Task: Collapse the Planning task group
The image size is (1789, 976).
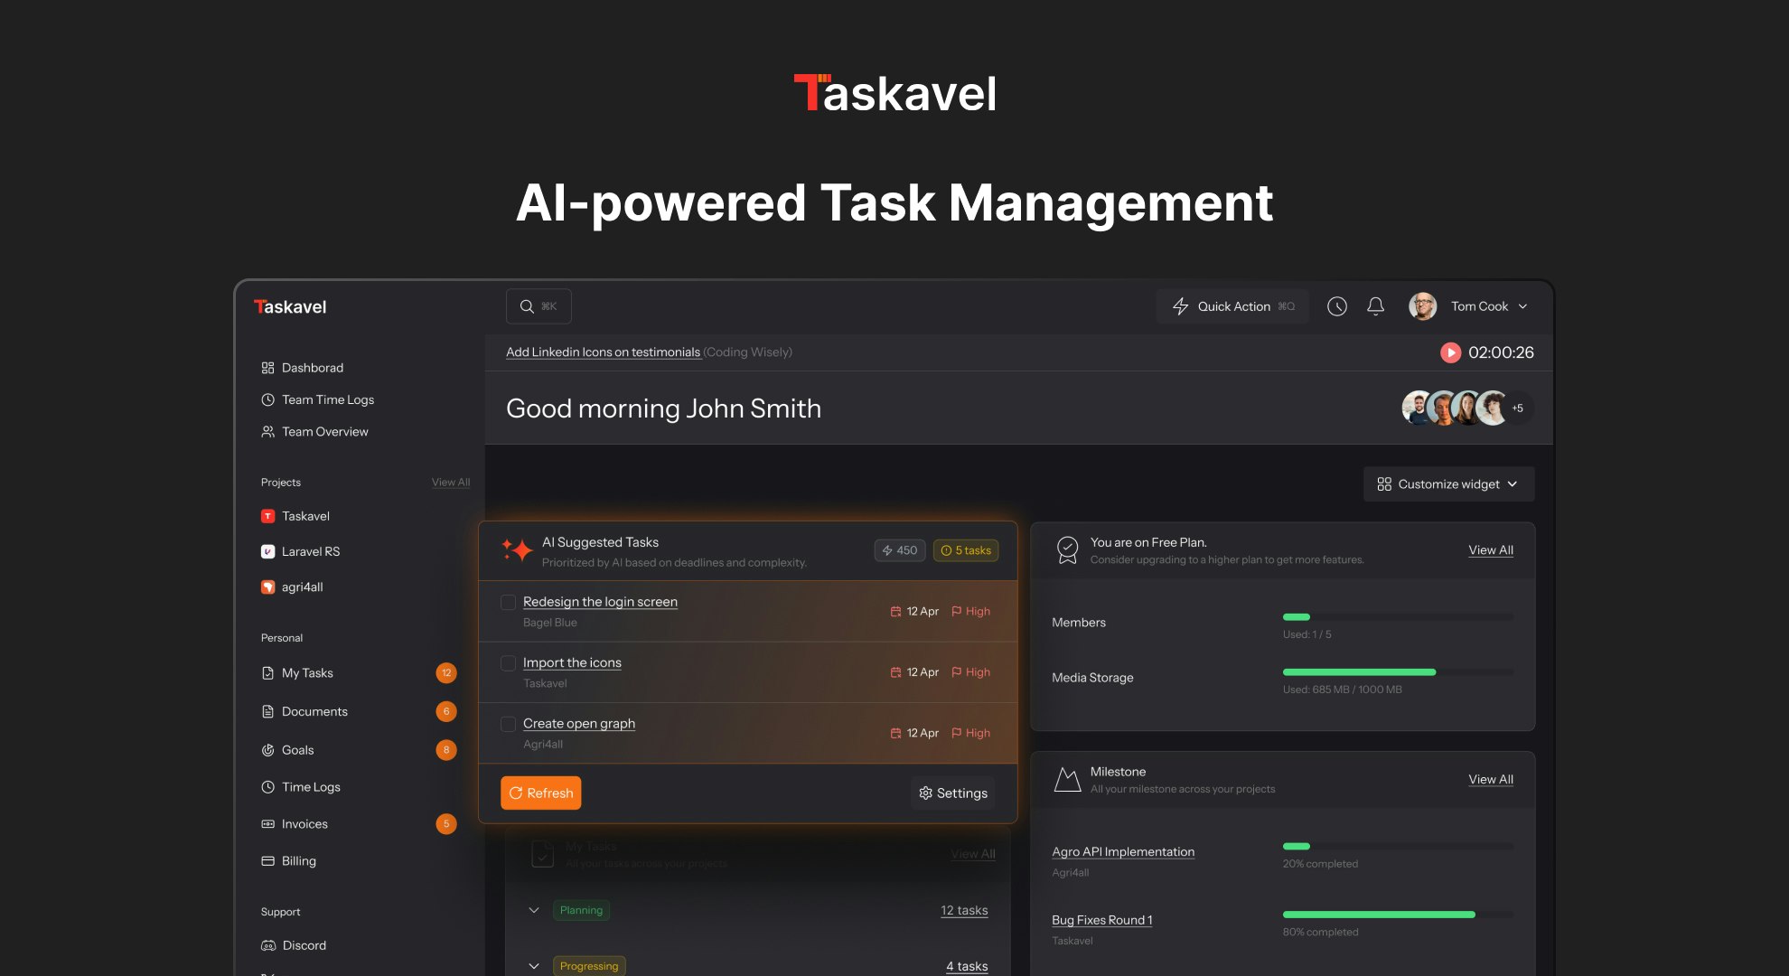Action: (533, 910)
